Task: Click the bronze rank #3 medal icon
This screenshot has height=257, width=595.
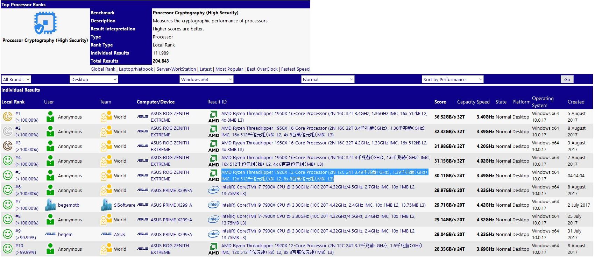Action: tap(7, 146)
